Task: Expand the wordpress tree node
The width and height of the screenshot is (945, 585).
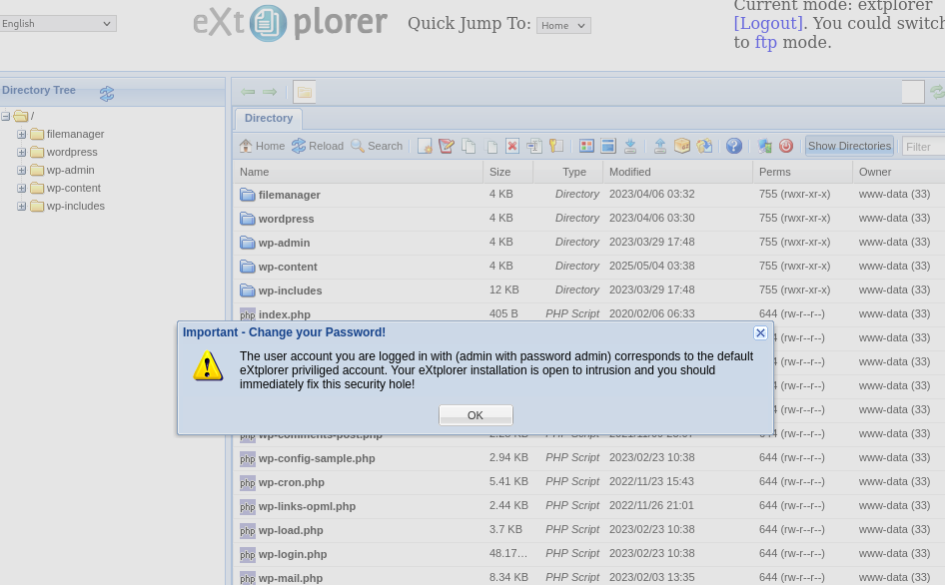Action: pyautogui.click(x=22, y=153)
